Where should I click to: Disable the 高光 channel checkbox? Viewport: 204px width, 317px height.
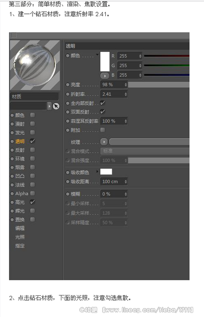tap(33, 202)
